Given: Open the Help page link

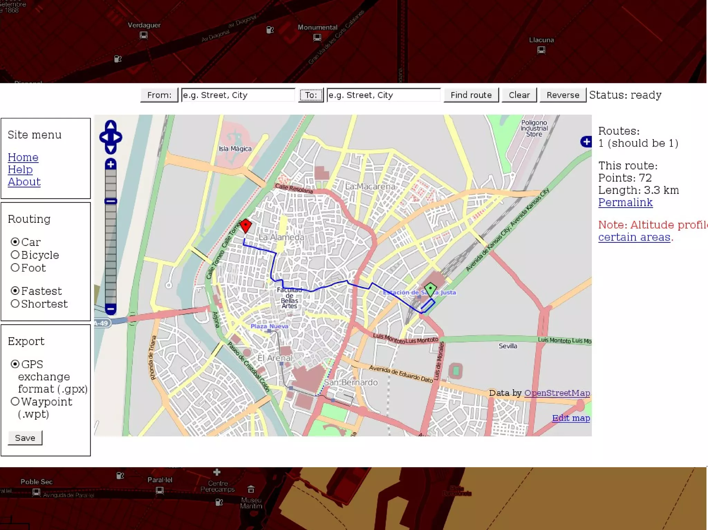Looking at the screenshot, I should coord(20,170).
